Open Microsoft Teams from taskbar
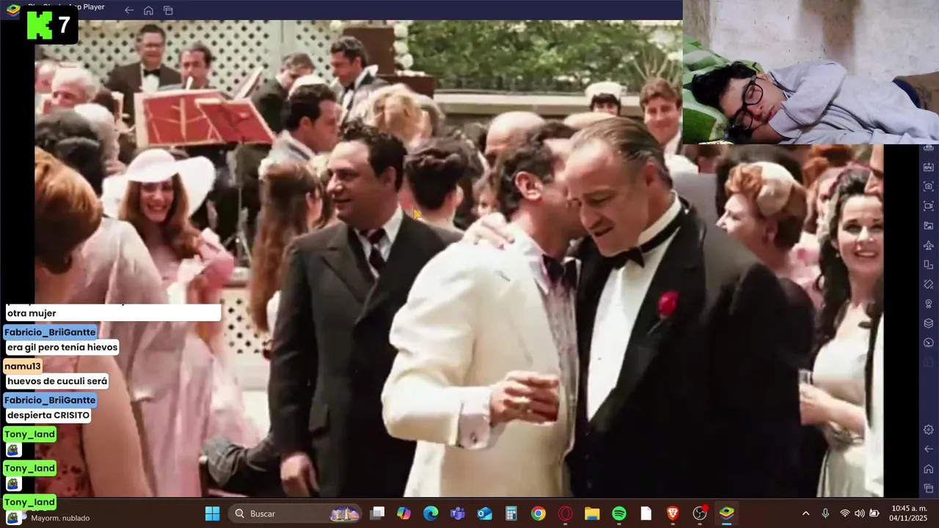This screenshot has height=528, width=939. click(458, 513)
